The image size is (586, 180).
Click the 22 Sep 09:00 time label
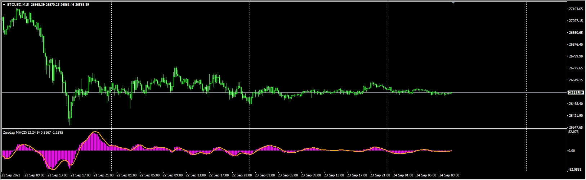click(174, 175)
